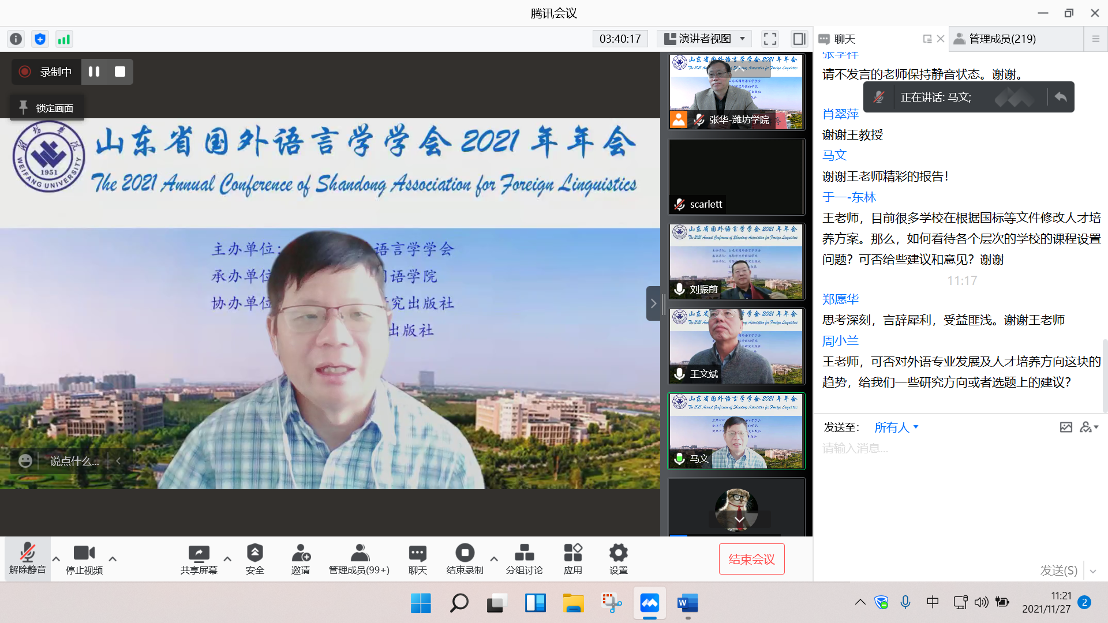Open the meeting info icon

pos(16,39)
